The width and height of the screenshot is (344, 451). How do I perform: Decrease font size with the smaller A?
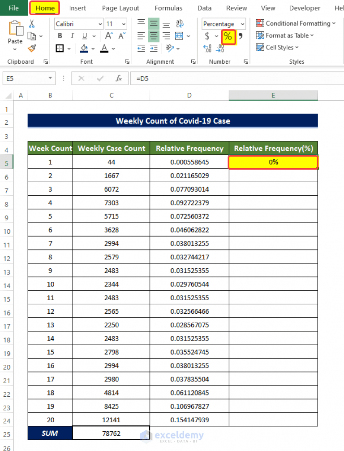(122, 35)
